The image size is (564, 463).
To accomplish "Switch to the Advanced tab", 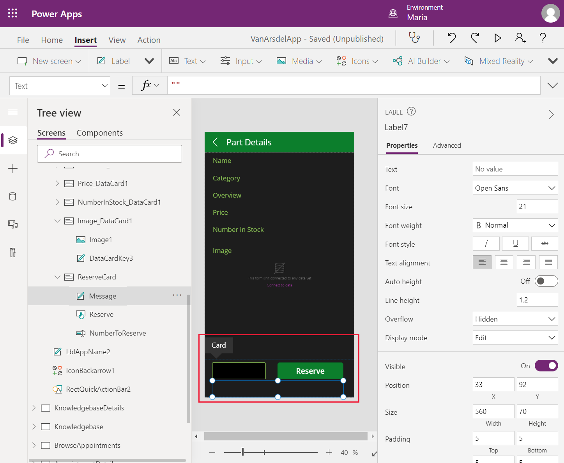I will coord(447,145).
